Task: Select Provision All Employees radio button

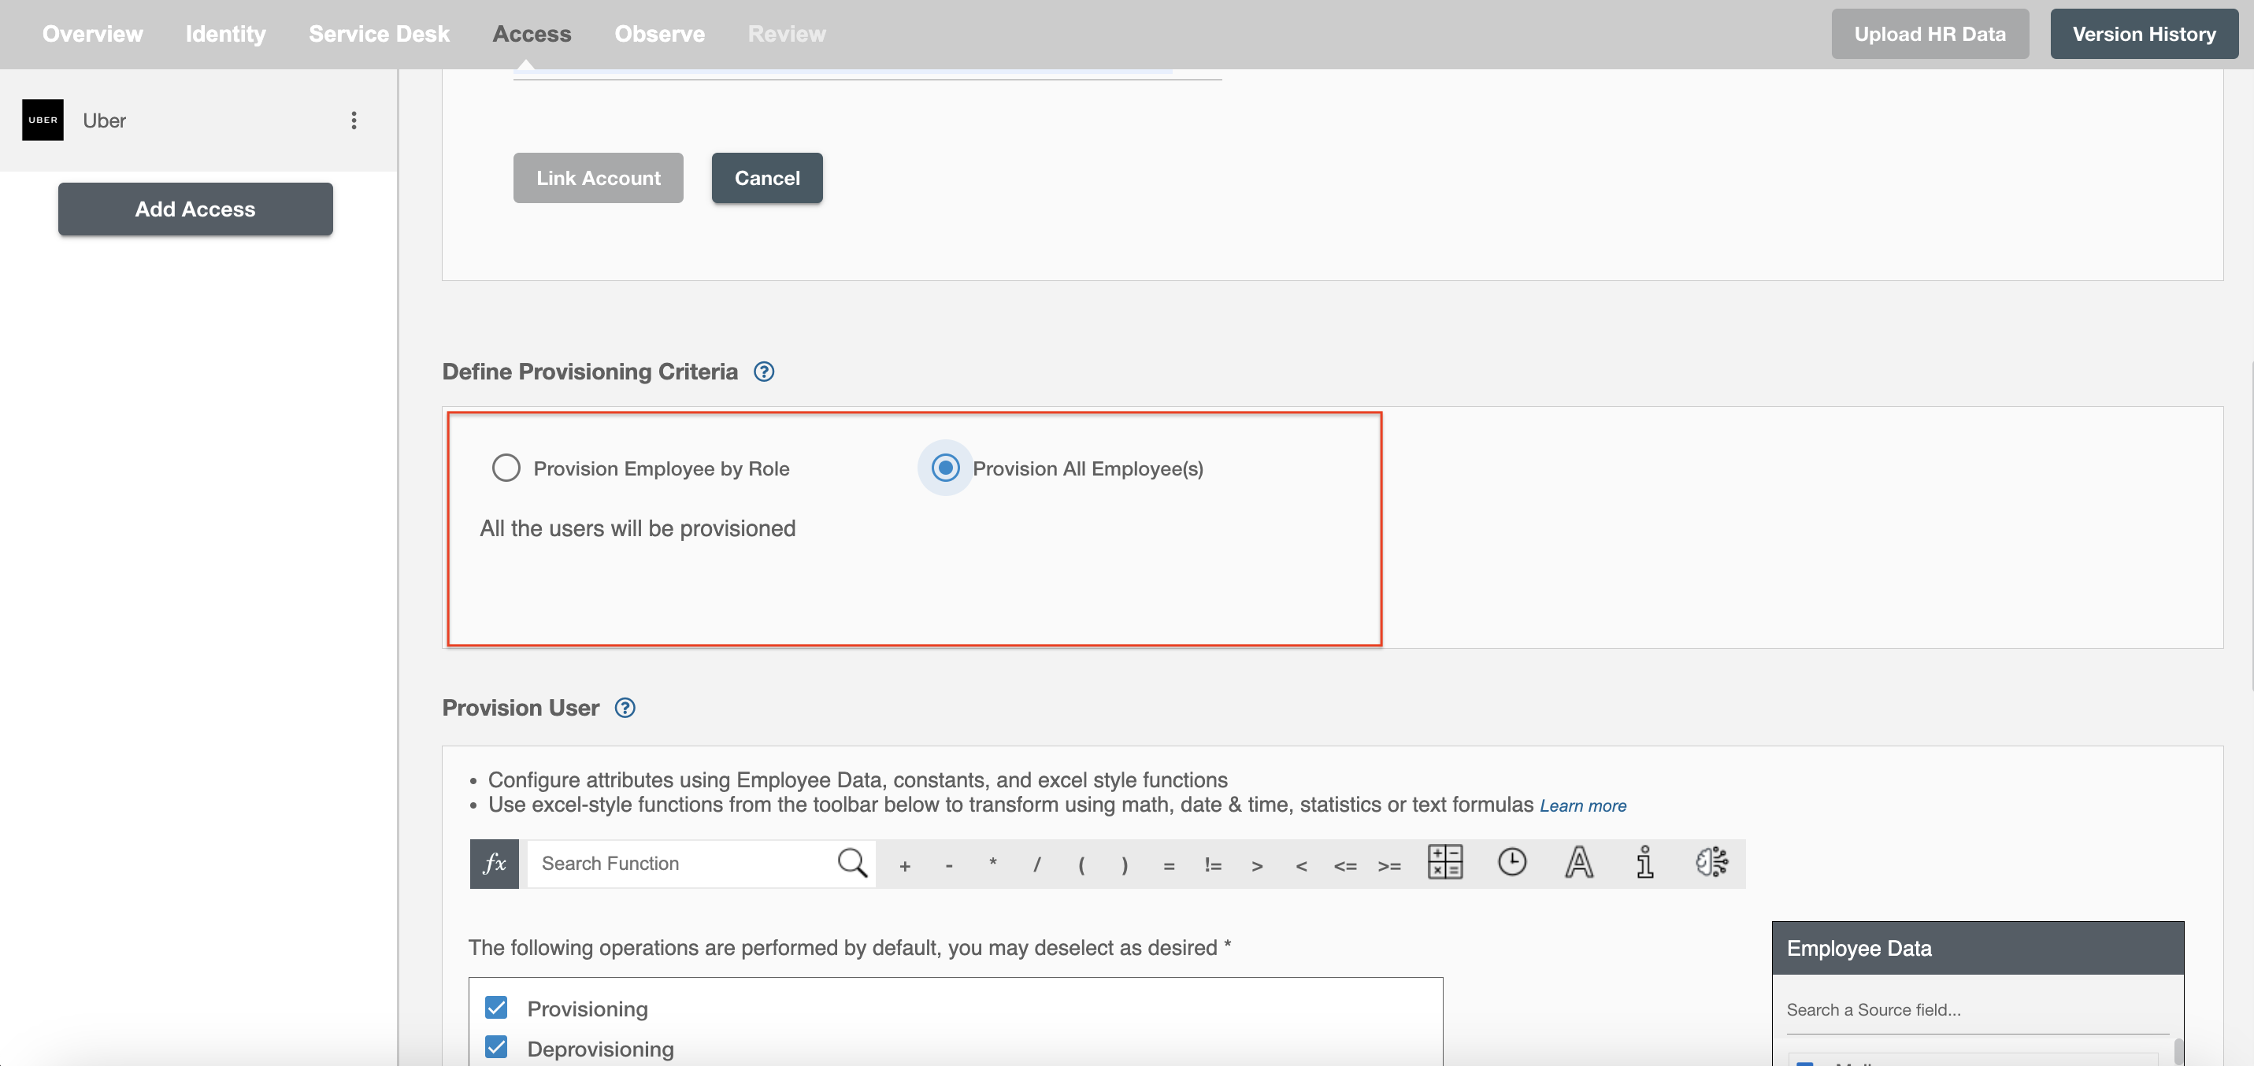Action: coord(944,467)
